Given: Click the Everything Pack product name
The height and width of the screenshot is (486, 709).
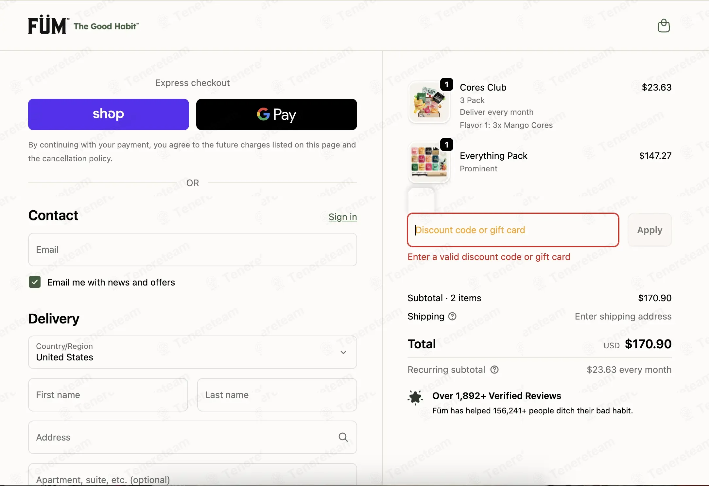Looking at the screenshot, I should click(493, 156).
